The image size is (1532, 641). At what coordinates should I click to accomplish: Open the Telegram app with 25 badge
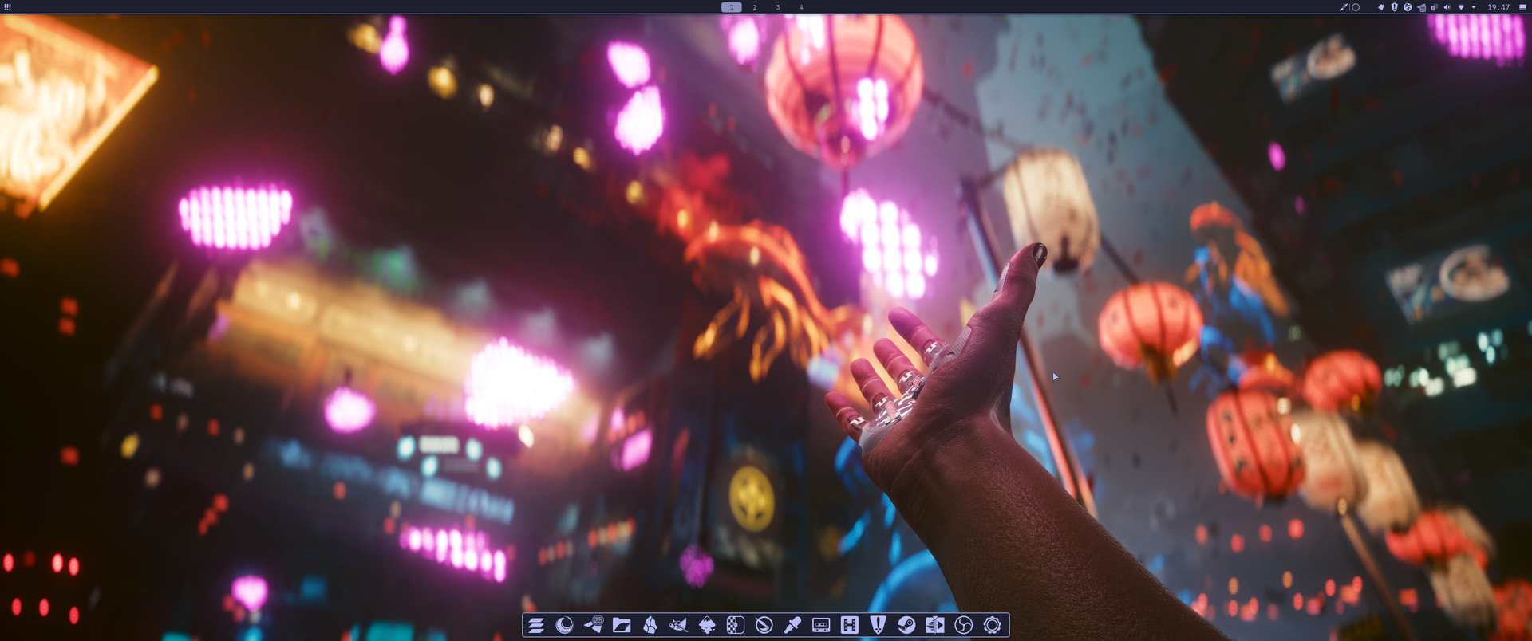click(x=593, y=625)
